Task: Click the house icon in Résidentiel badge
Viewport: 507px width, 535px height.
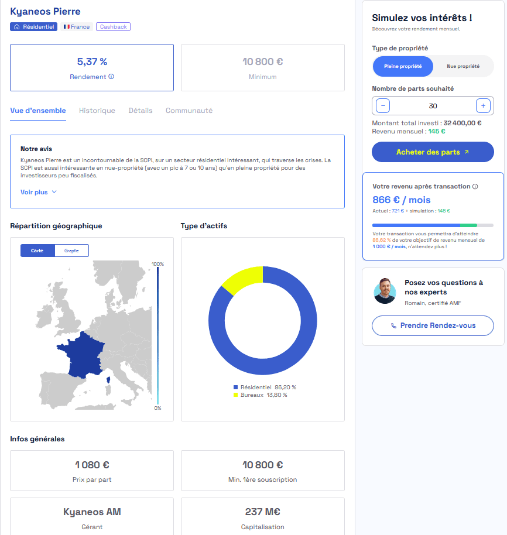Action: [x=17, y=26]
